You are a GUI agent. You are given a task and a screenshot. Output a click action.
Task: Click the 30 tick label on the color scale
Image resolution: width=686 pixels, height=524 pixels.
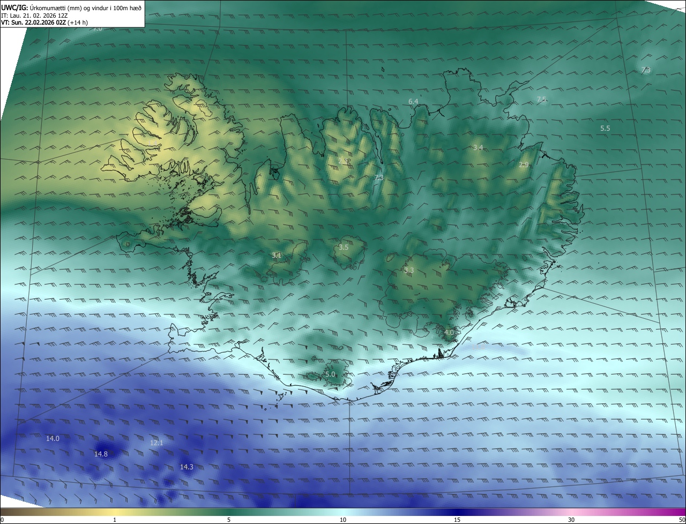click(571, 520)
